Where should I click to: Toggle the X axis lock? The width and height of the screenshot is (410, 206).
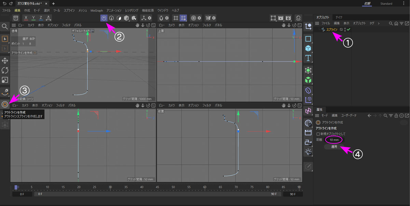point(26,18)
